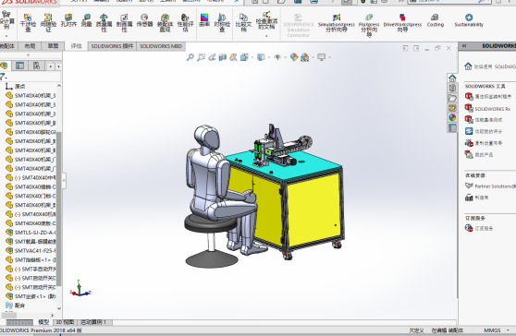Toggle the 曲率 curvature display

click(x=204, y=20)
